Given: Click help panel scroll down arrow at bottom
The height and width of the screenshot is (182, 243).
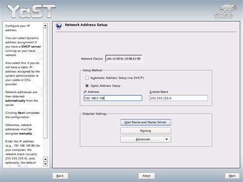Looking at the screenshot, I should 46,164.
